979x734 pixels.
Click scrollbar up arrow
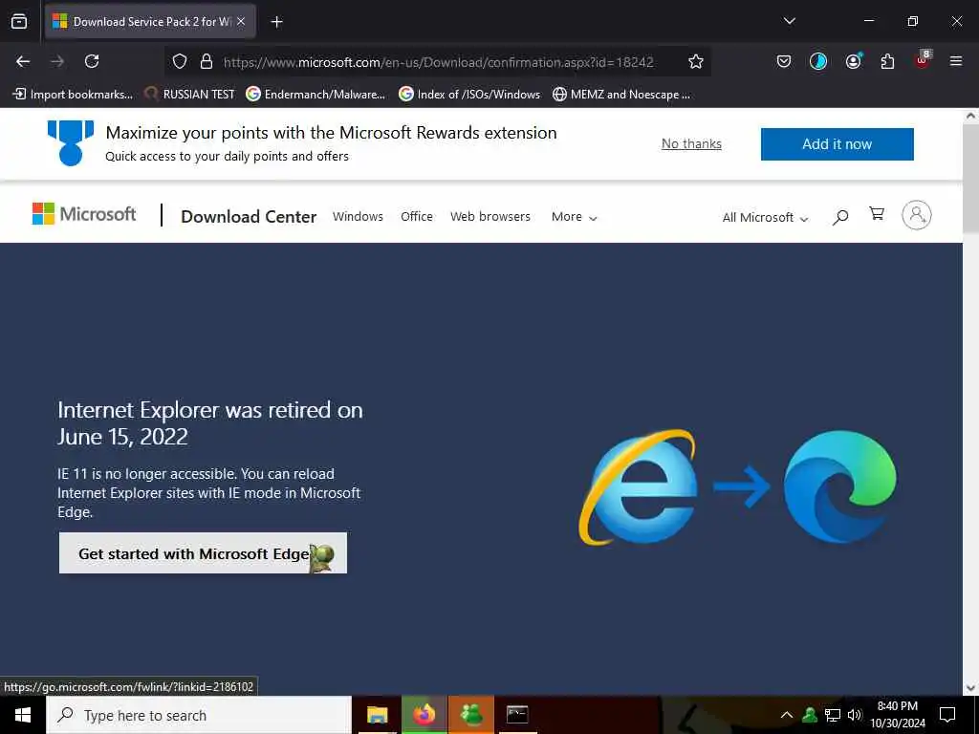click(x=970, y=116)
